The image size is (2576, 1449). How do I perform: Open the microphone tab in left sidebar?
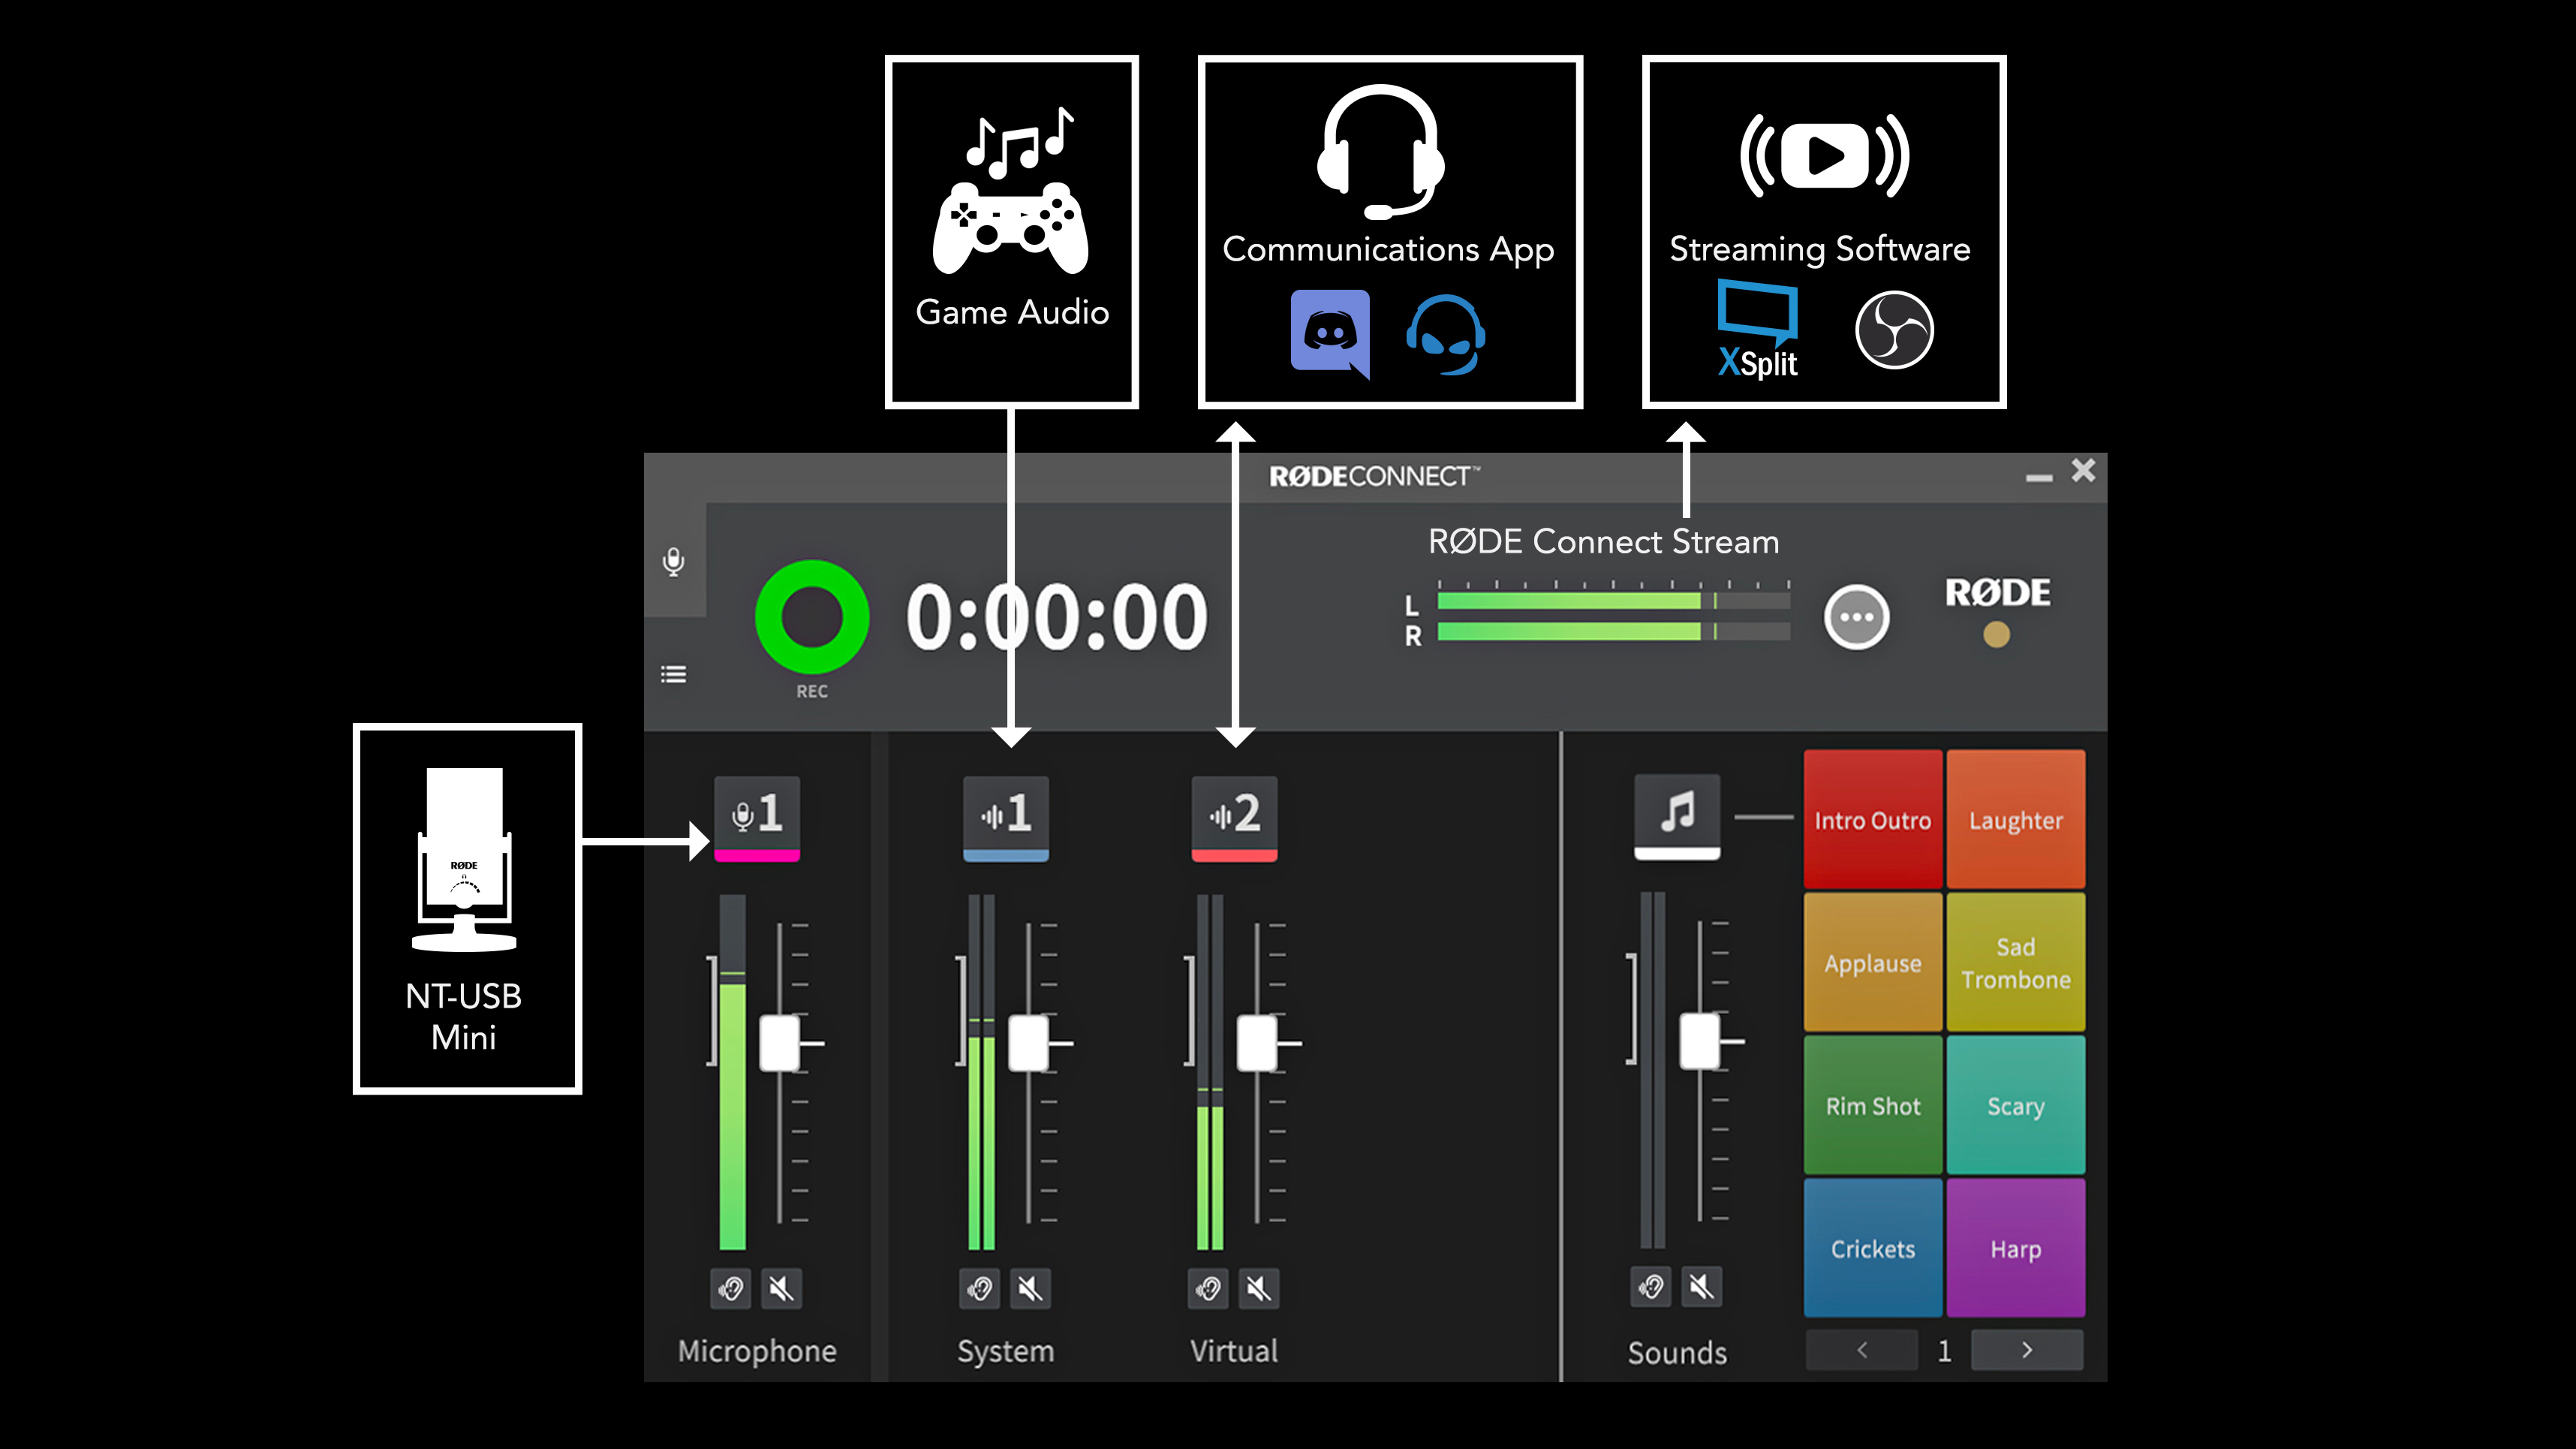674,561
